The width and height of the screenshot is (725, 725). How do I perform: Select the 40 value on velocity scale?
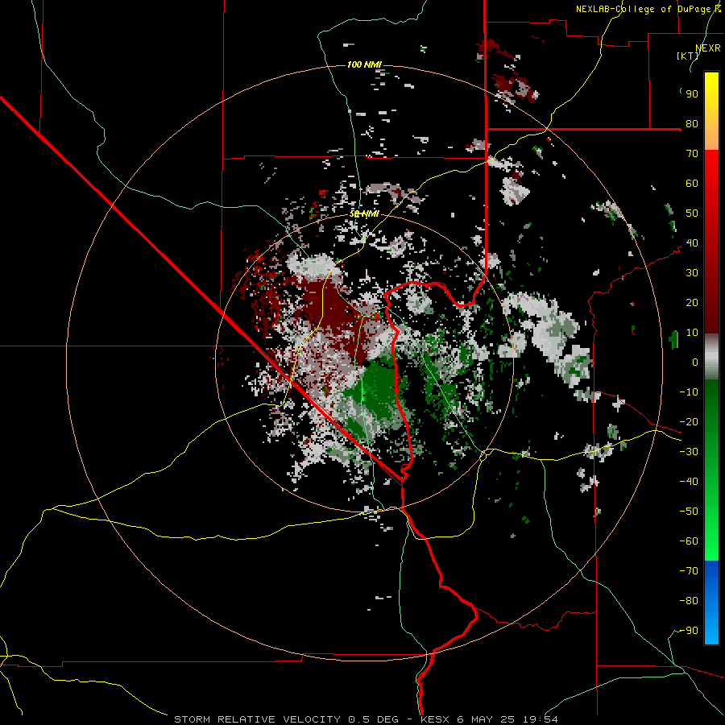[x=692, y=243]
